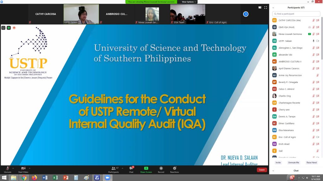Leave the meeting
The image size is (323, 181).
click(262, 170)
